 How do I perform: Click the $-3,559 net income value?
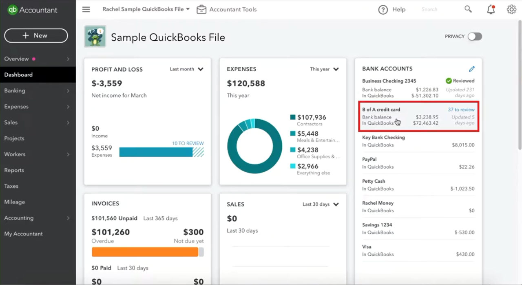107,83
